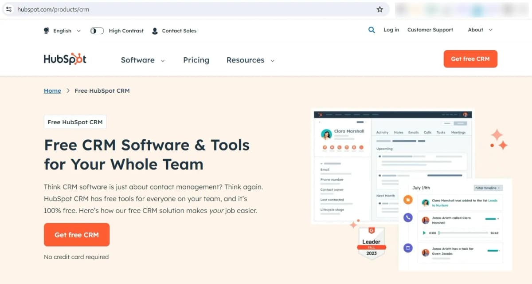This screenshot has height=284, width=532.
Task: Click the site info icon in address bar
Action: coord(9,9)
